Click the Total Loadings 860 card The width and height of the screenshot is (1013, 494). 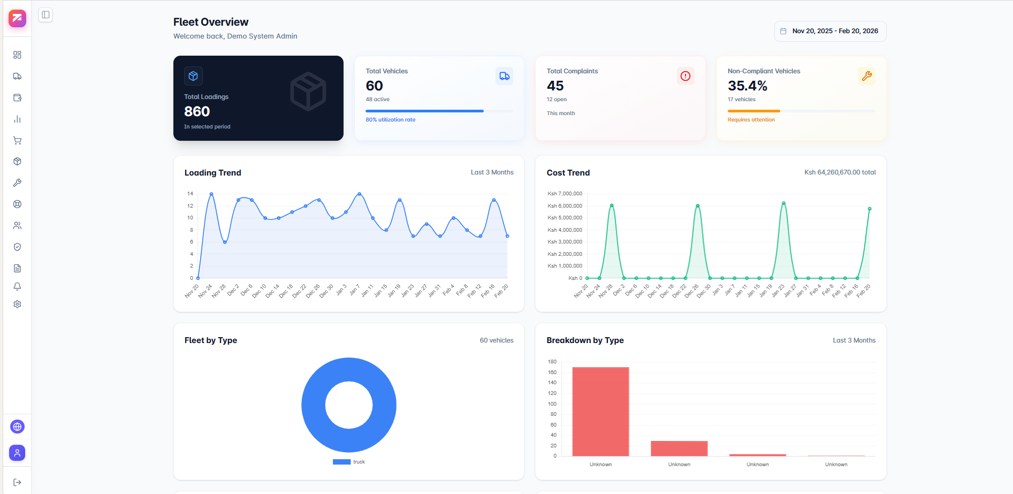point(258,98)
